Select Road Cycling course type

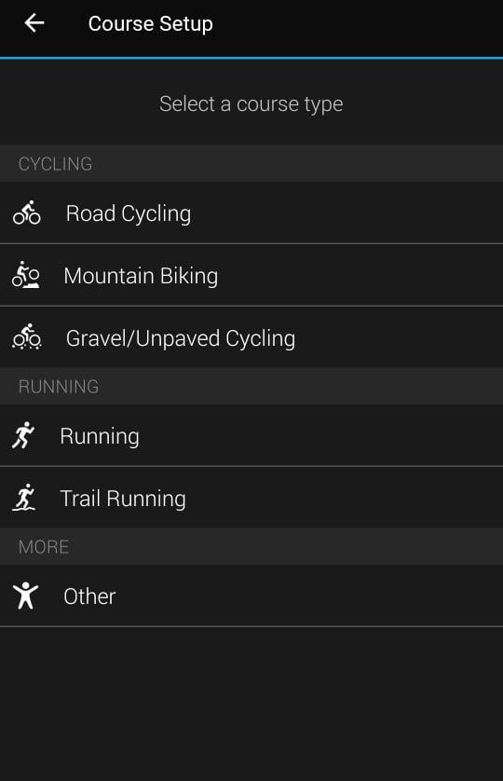[x=251, y=213]
